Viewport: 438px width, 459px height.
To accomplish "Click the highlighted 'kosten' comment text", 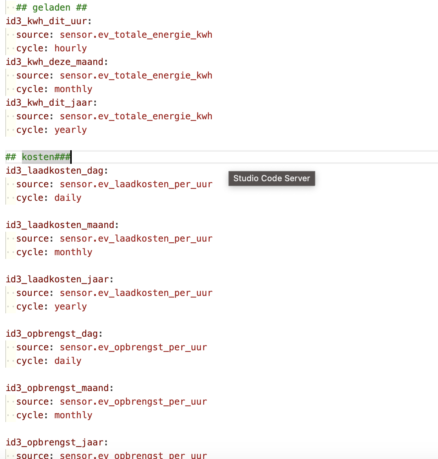I will 38,157.
